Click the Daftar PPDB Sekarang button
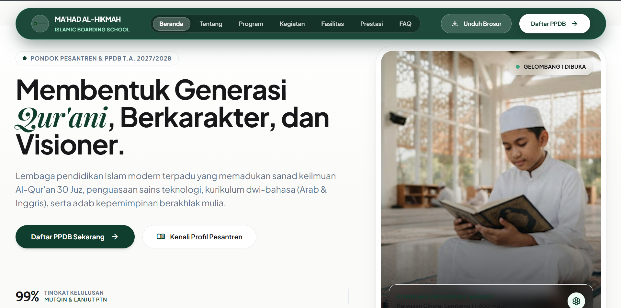Screen dimensions: 621x308 [75, 237]
